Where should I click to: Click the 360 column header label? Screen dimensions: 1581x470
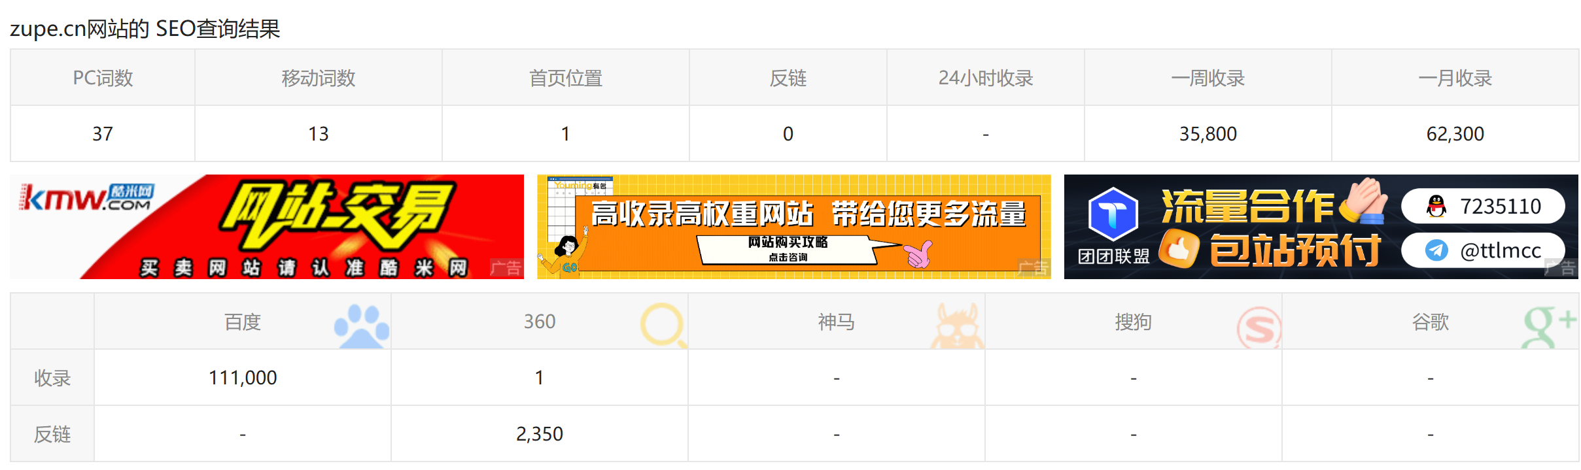(x=540, y=322)
